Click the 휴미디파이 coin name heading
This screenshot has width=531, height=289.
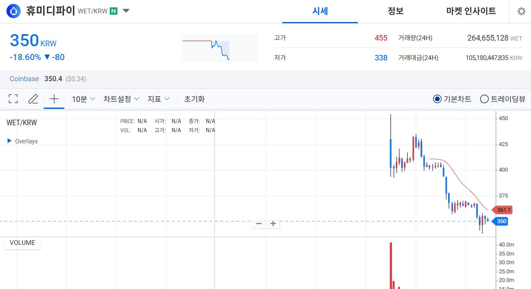[x=51, y=10]
